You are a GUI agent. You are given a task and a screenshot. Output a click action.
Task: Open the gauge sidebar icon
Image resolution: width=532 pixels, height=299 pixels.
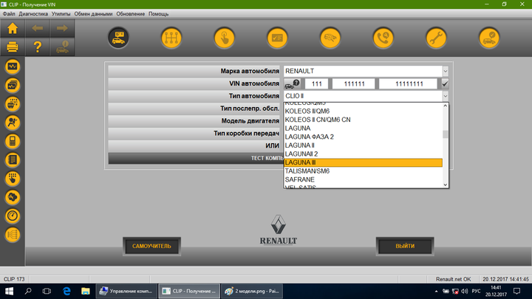click(13, 216)
